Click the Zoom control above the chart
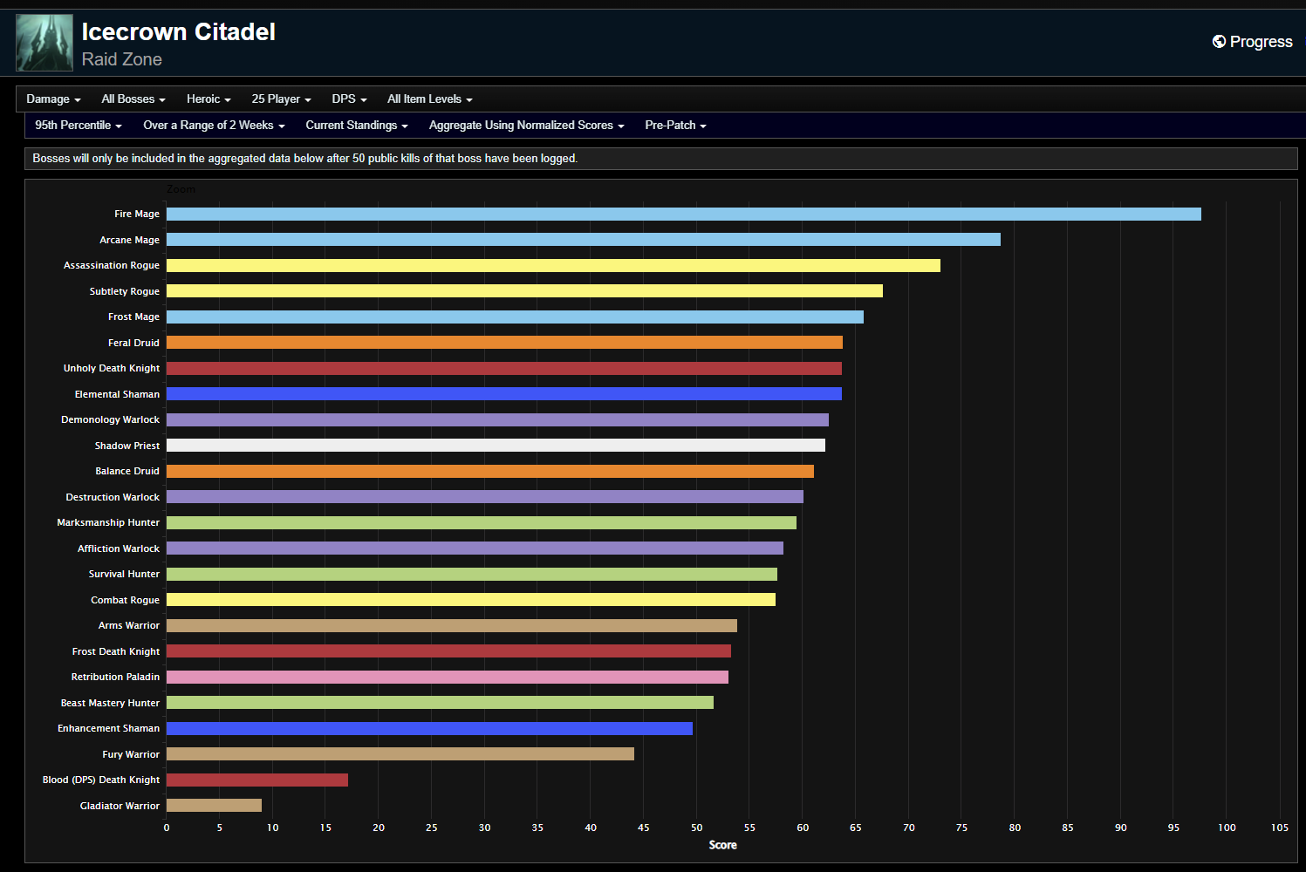The image size is (1306, 872). (x=181, y=188)
